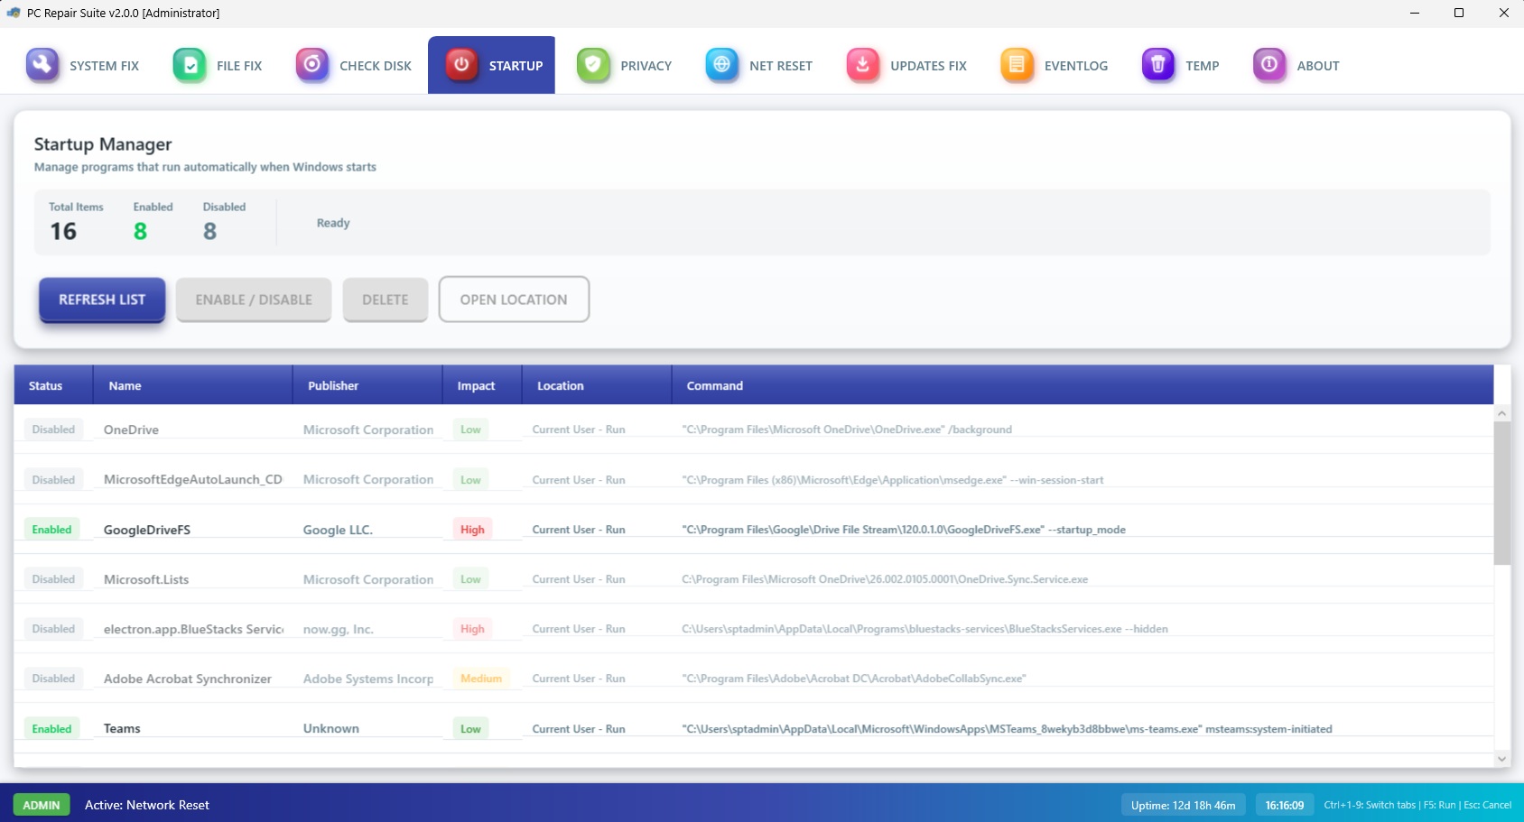The image size is (1524, 822).
Task: Click the DELETE button
Action: pos(385,299)
